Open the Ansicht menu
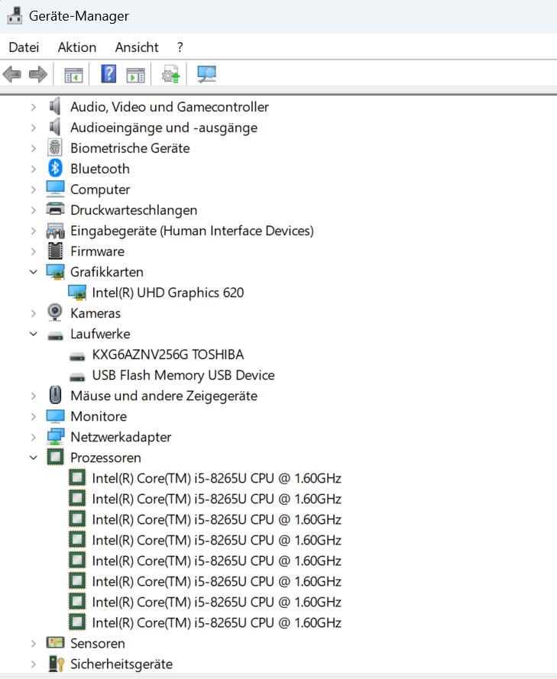The image size is (557, 679). [x=137, y=47]
